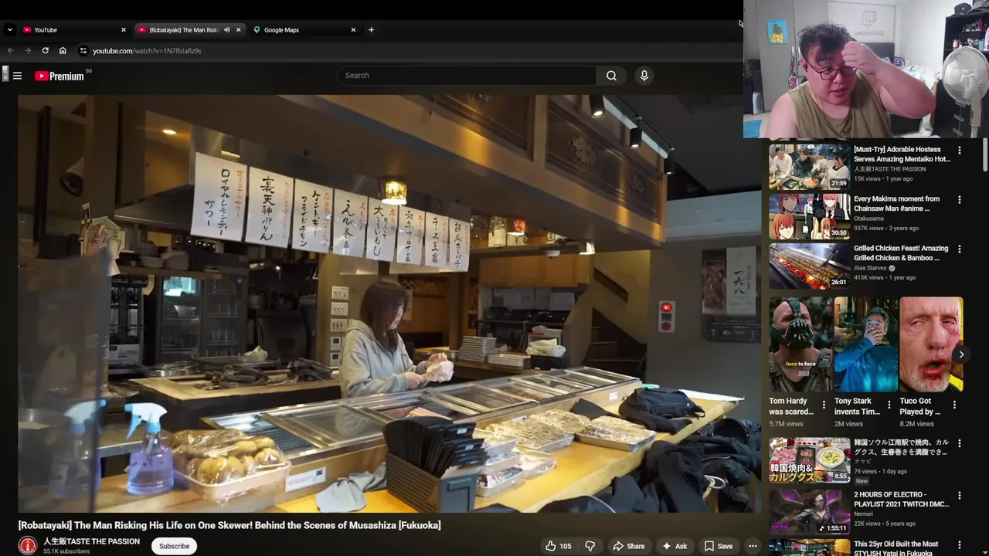Open options for the Adorable Hostess video
989x556 pixels.
pyautogui.click(x=960, y=151)
